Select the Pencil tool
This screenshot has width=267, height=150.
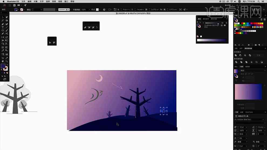[3, 34]
